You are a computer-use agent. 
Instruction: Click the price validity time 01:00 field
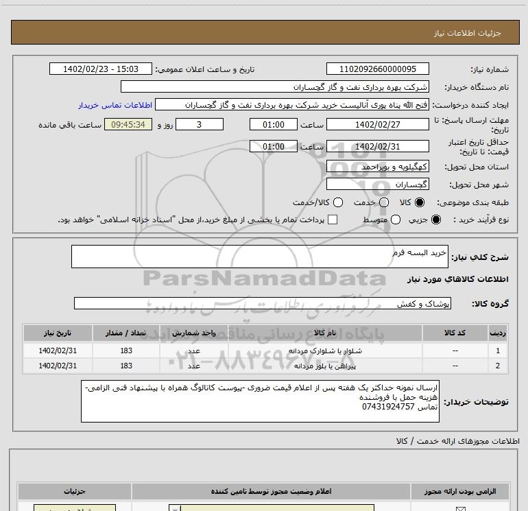click(274, 147)
